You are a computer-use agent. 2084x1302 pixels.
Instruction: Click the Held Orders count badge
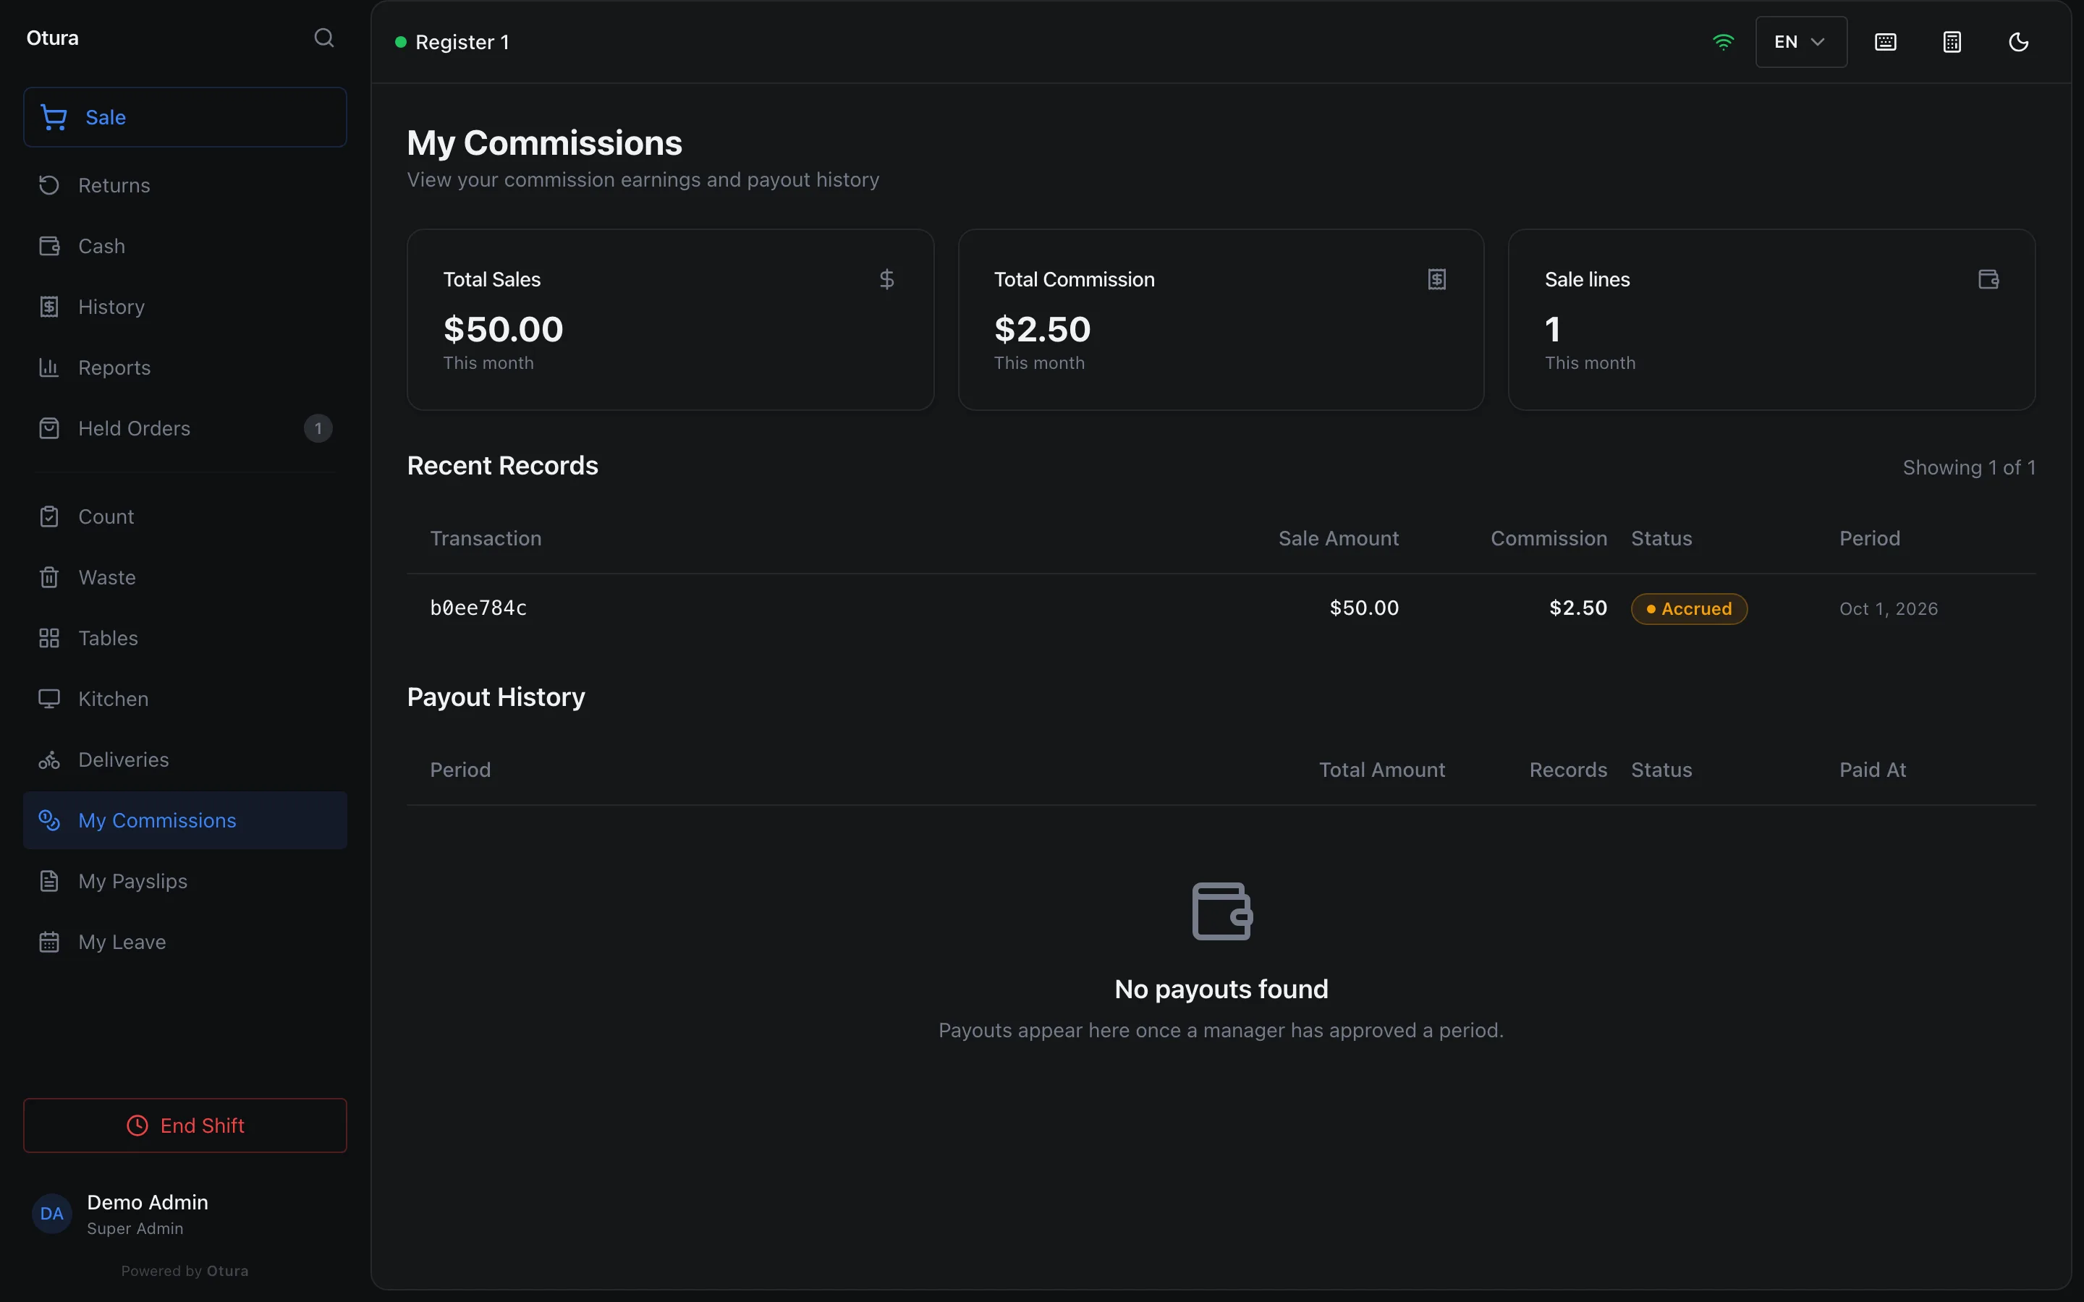(318, 429)
